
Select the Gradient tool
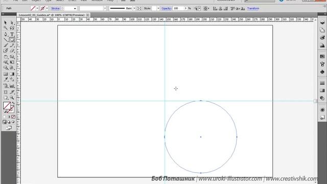12,74
